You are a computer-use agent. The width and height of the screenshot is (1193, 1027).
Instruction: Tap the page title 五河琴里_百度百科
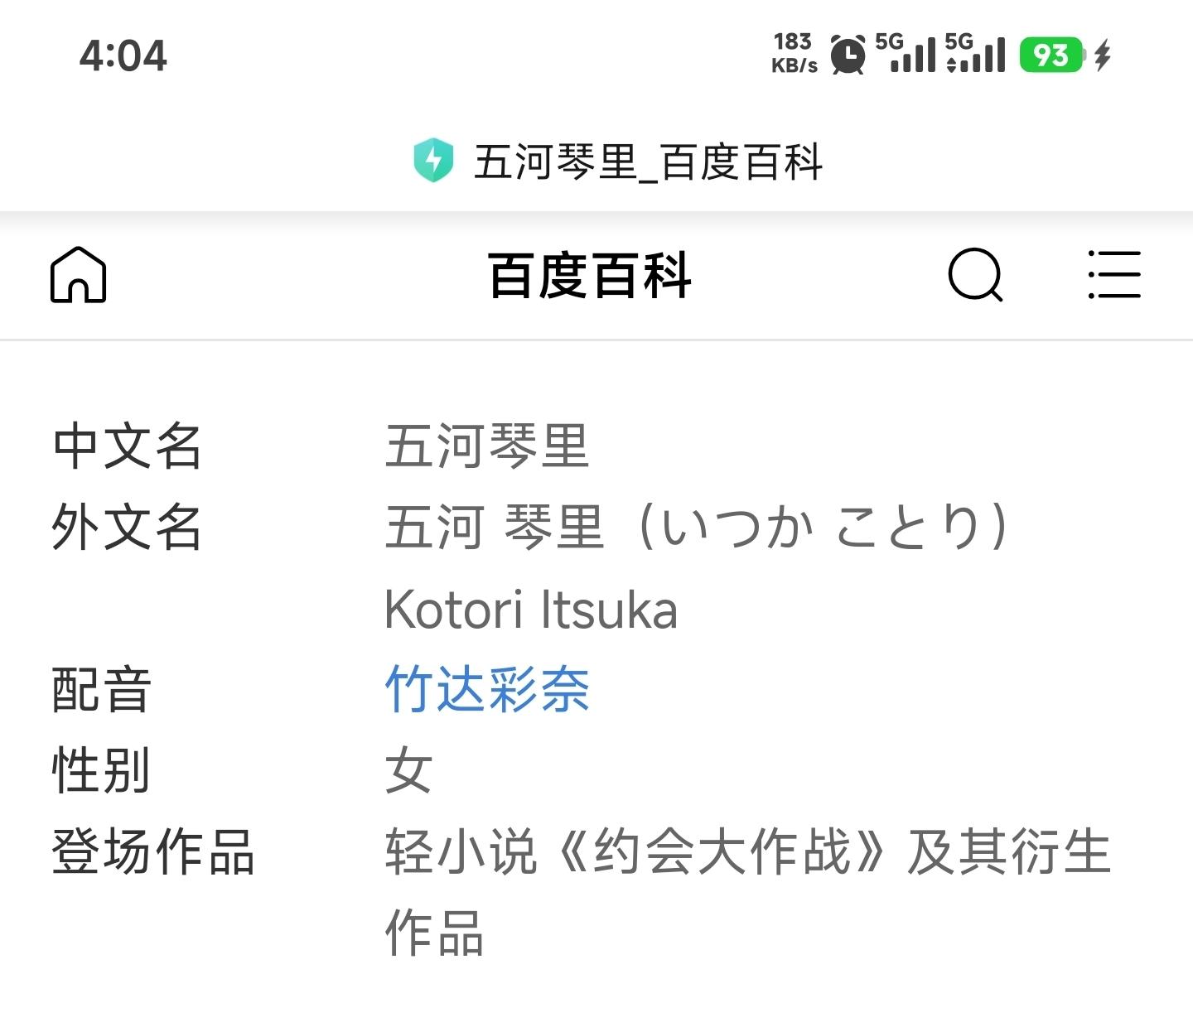click(648, 162)
